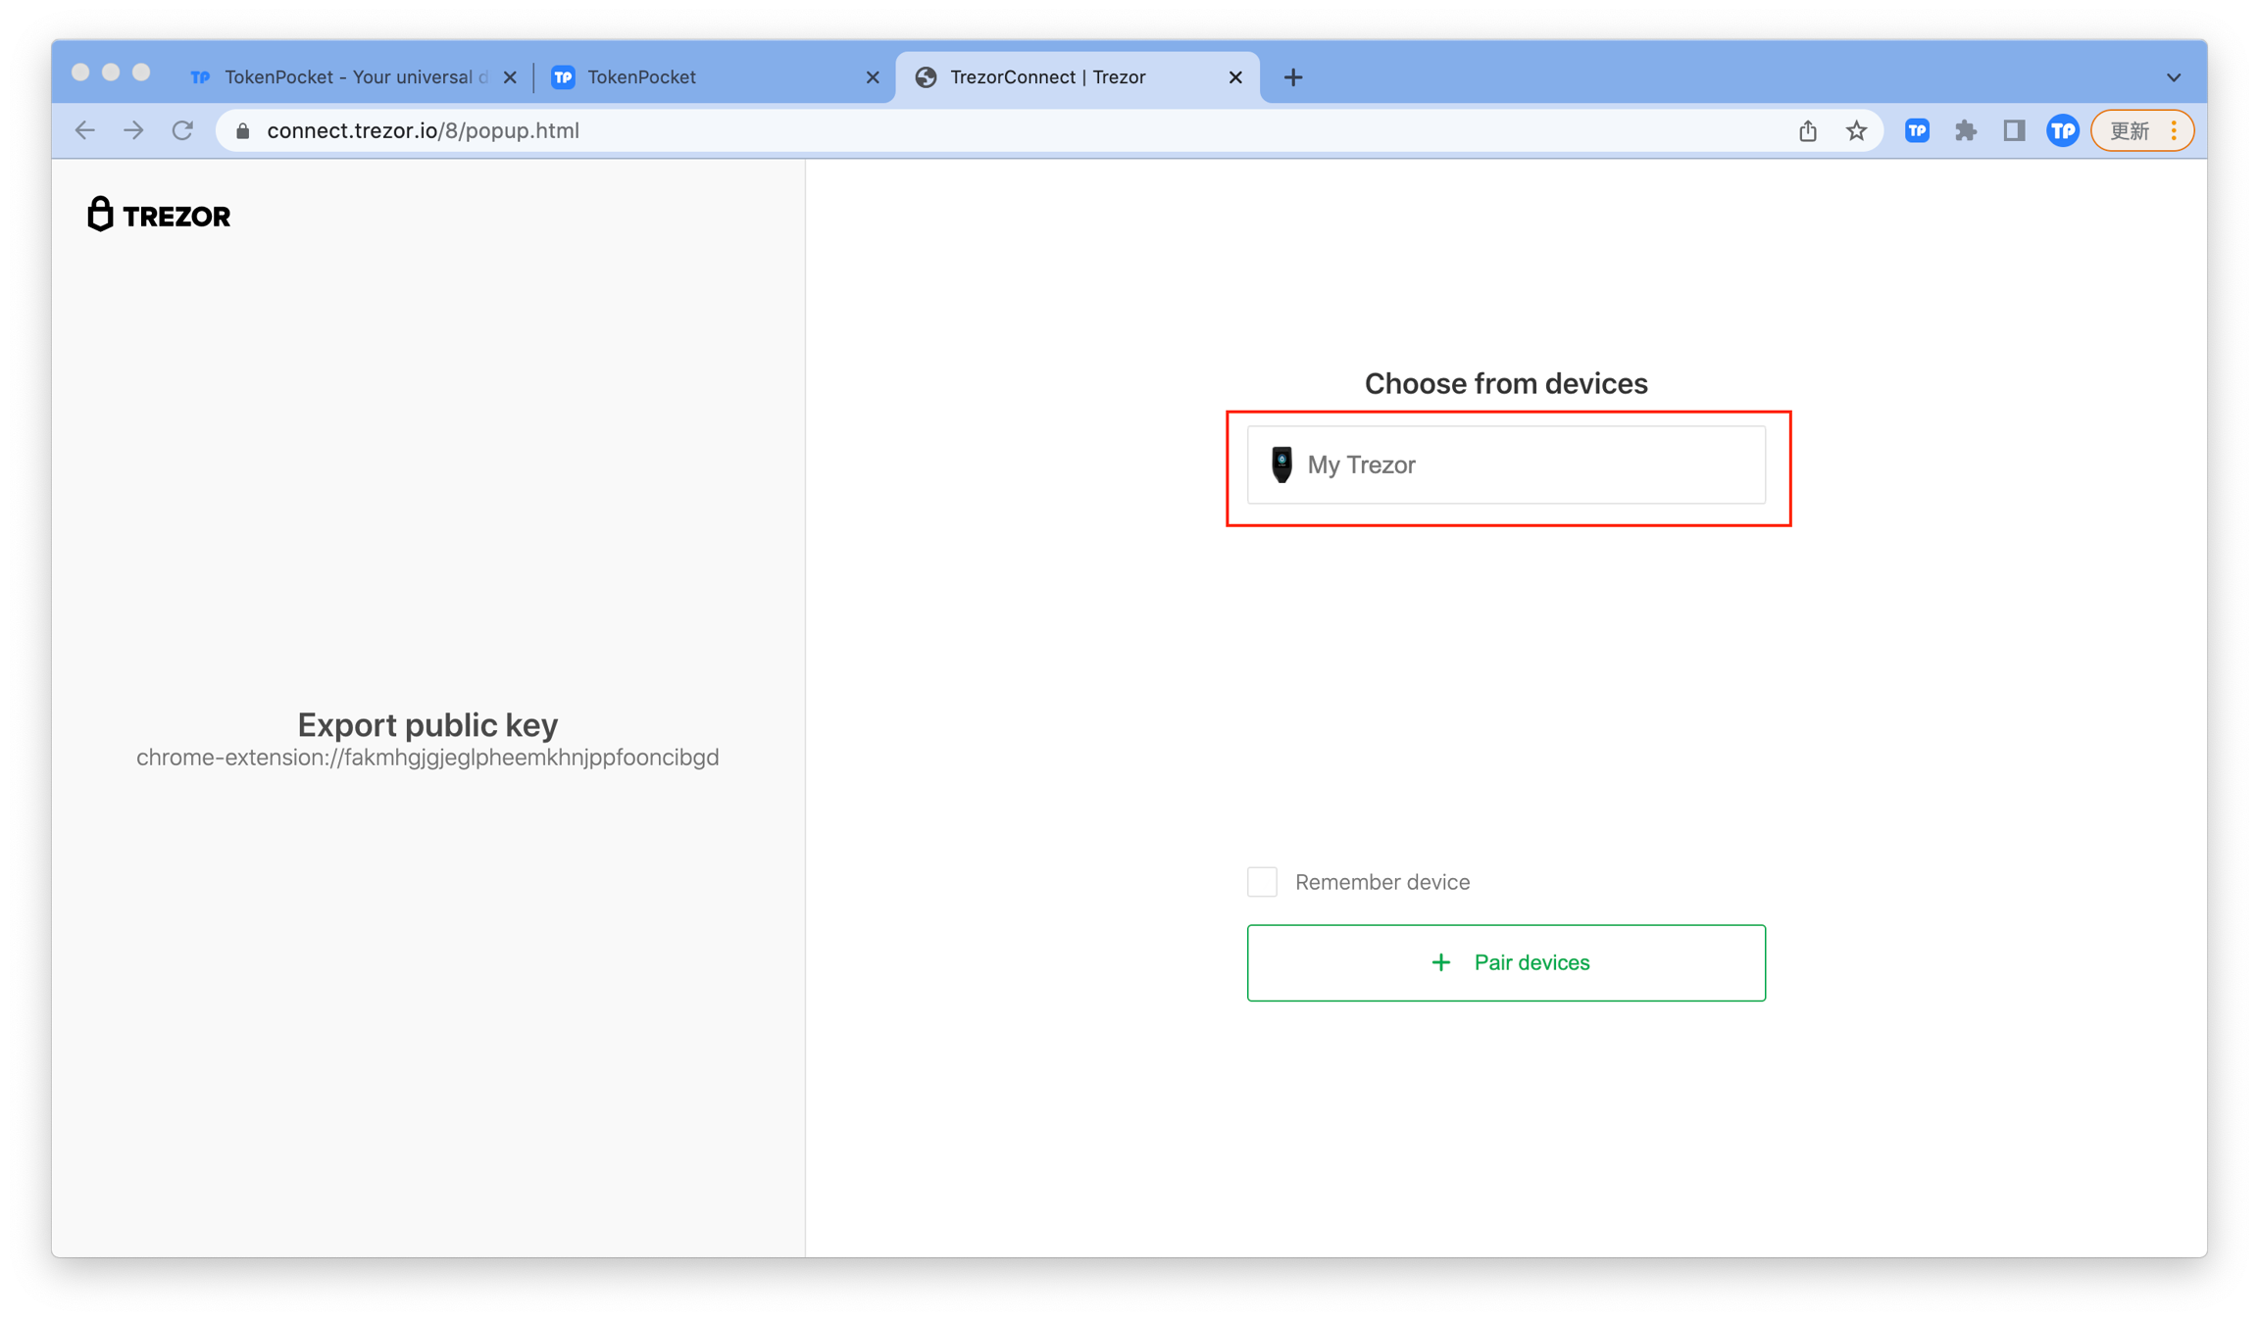The image size is (2259, 1321).
Task: Enable the Remember device checkbox
Action: (1262, 881)
